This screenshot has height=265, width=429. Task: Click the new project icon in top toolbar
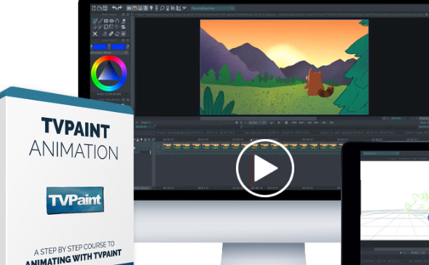(x=94, y=8)
